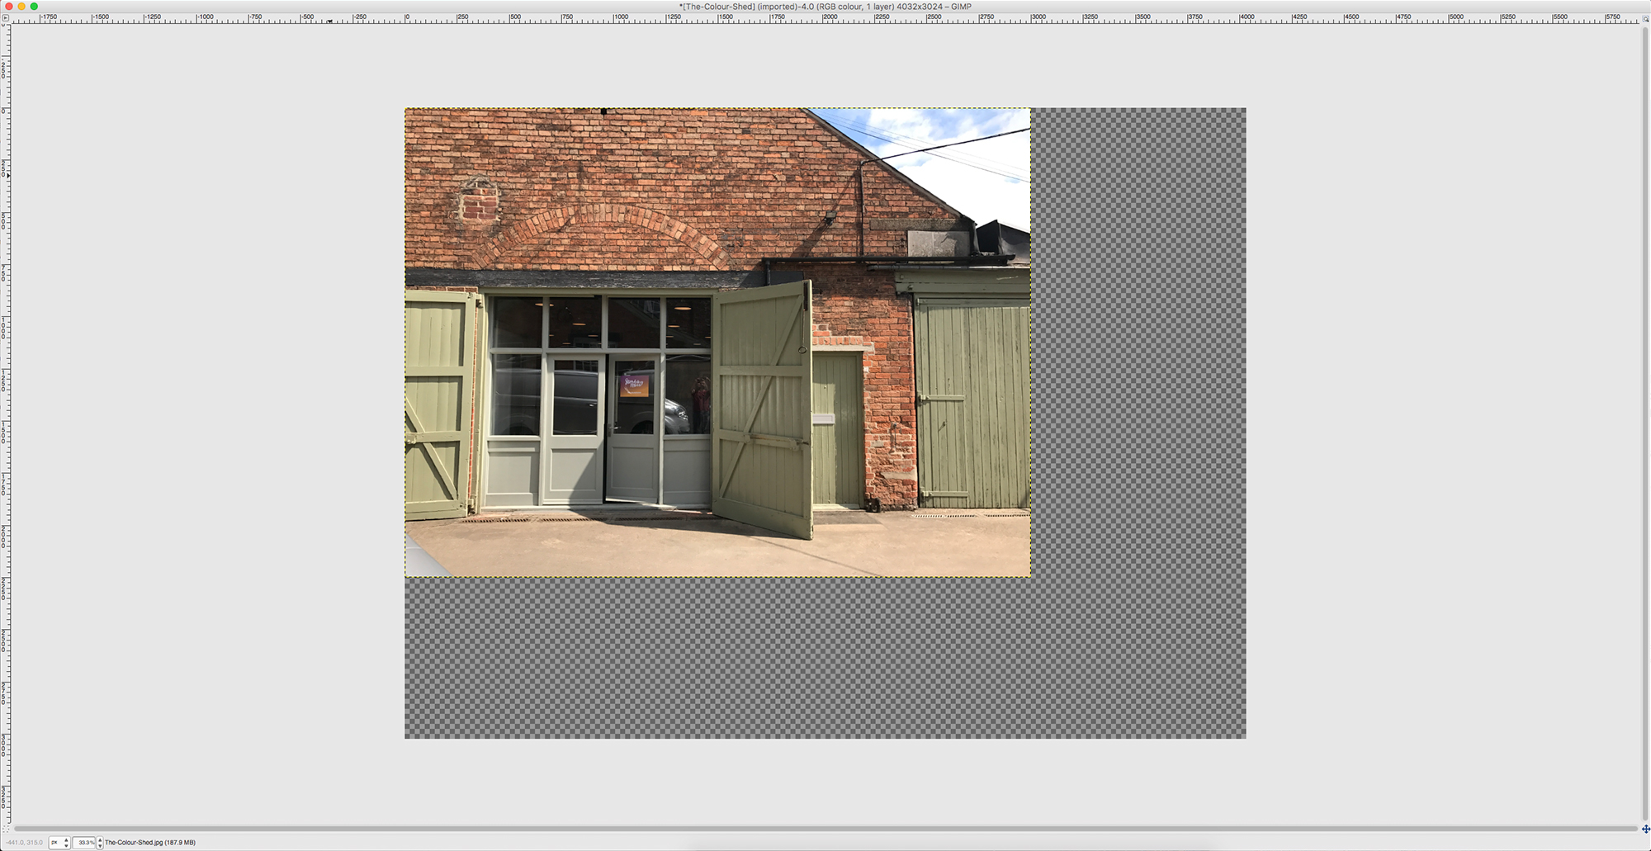Click the pointer coordinates readout
Image resolution: width=1651 pixels, height=851 pixels.
25,842
